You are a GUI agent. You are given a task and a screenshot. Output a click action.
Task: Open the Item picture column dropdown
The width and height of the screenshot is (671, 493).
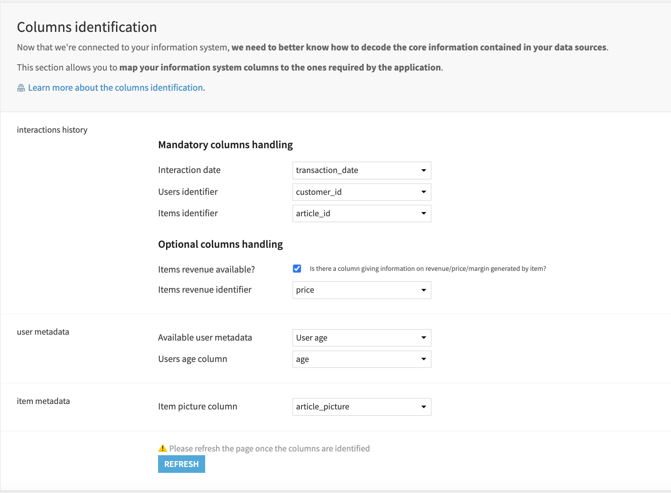[362, 407]
